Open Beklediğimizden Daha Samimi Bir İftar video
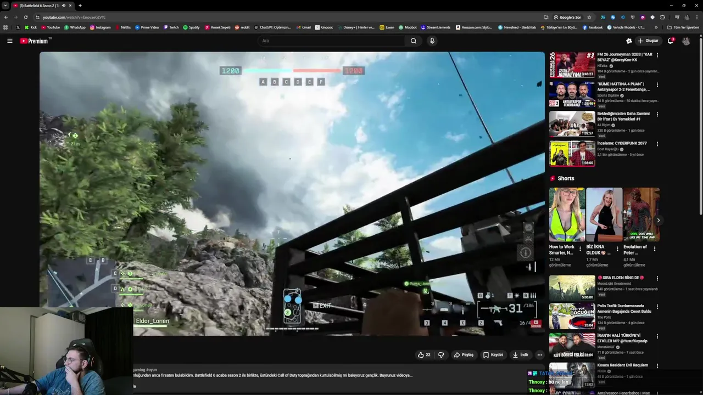Screen dimensions: 703x395 click(572, 124)
